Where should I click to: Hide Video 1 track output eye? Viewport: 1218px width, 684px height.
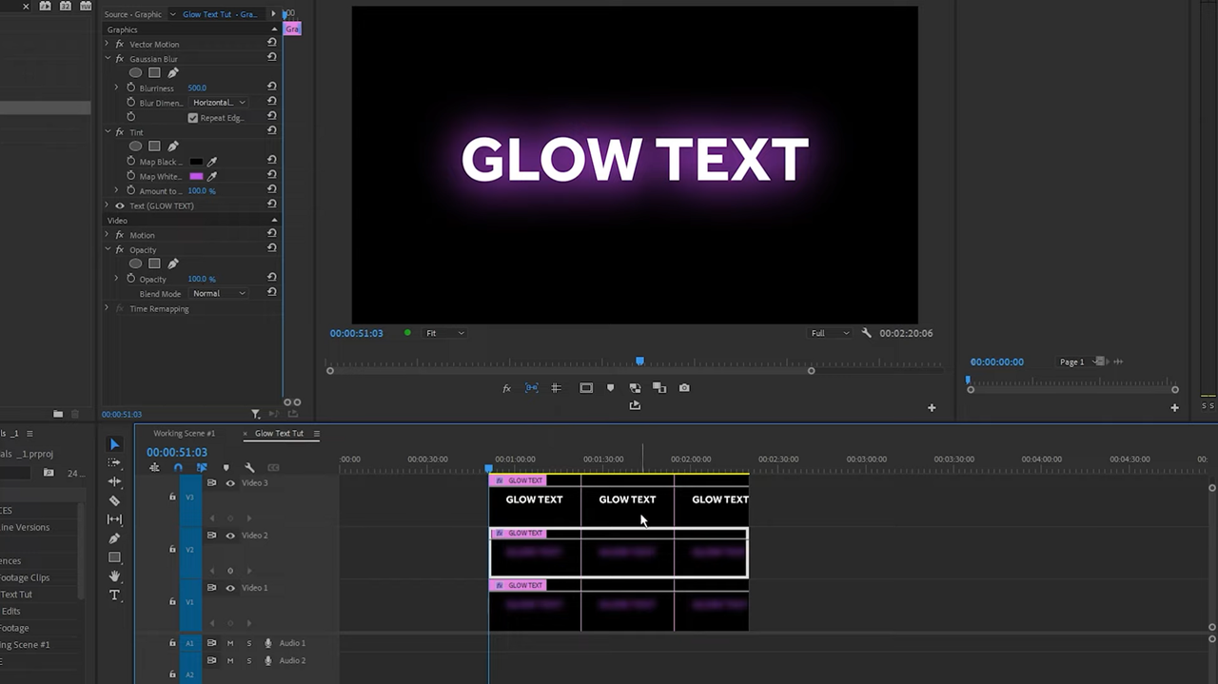230,588
